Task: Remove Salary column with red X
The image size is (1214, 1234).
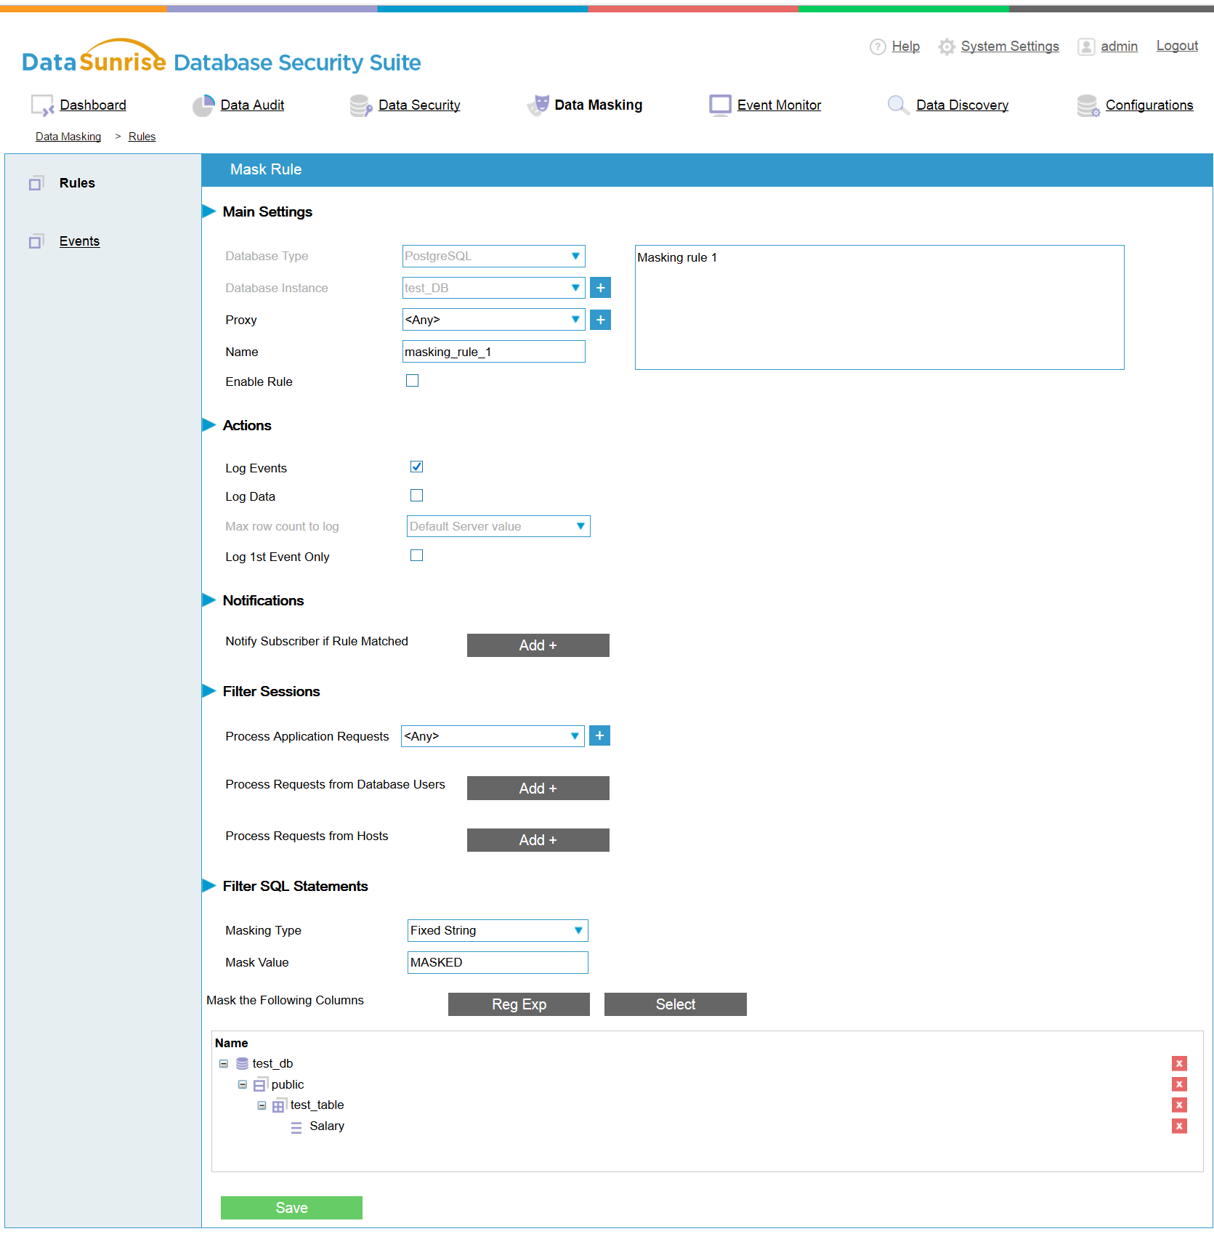Action: coord(1178,1126)
